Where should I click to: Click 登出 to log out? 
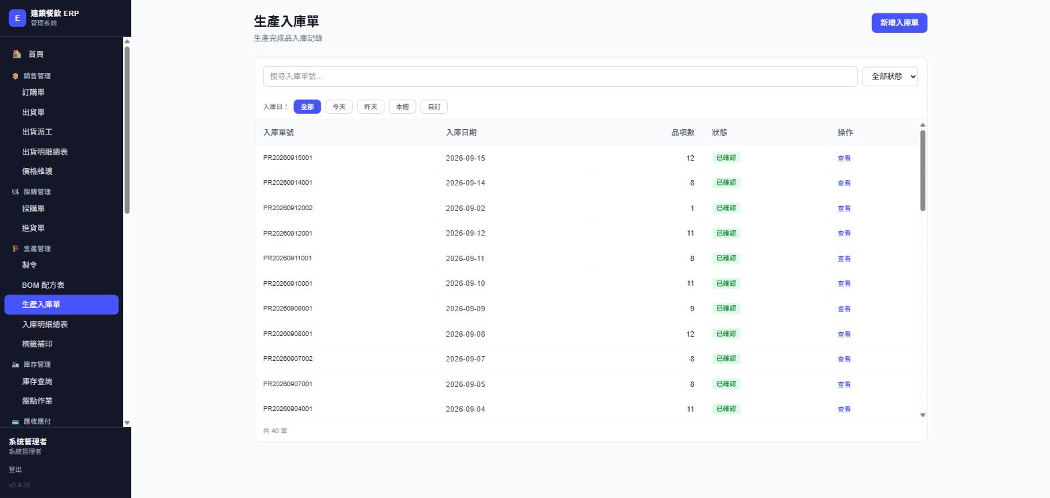pyautogui.click(x=15, y=470)
